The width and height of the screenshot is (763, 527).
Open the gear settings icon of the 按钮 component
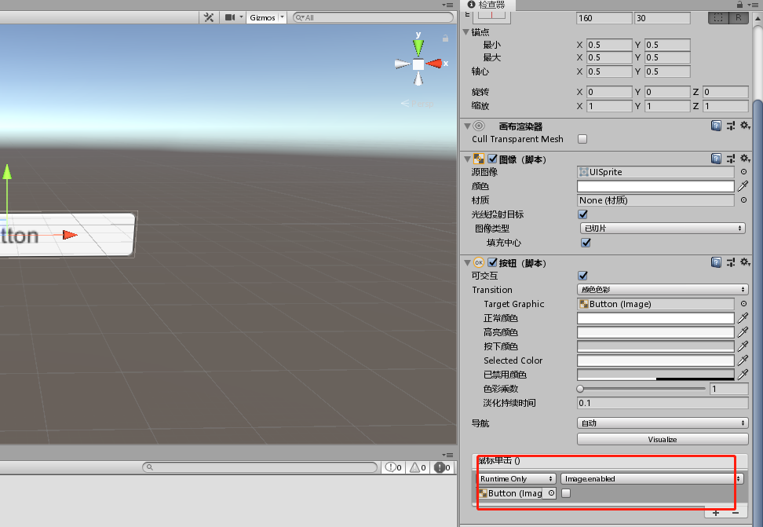coord(744,262)
